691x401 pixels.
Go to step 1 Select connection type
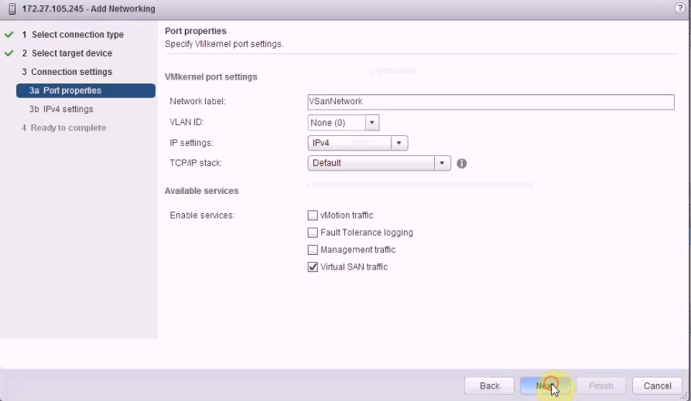click(77, 35)
